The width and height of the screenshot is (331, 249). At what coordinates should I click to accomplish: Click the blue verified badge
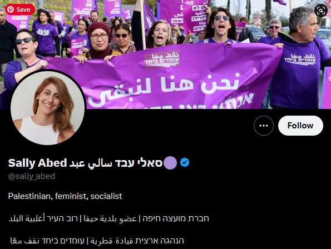185,162
